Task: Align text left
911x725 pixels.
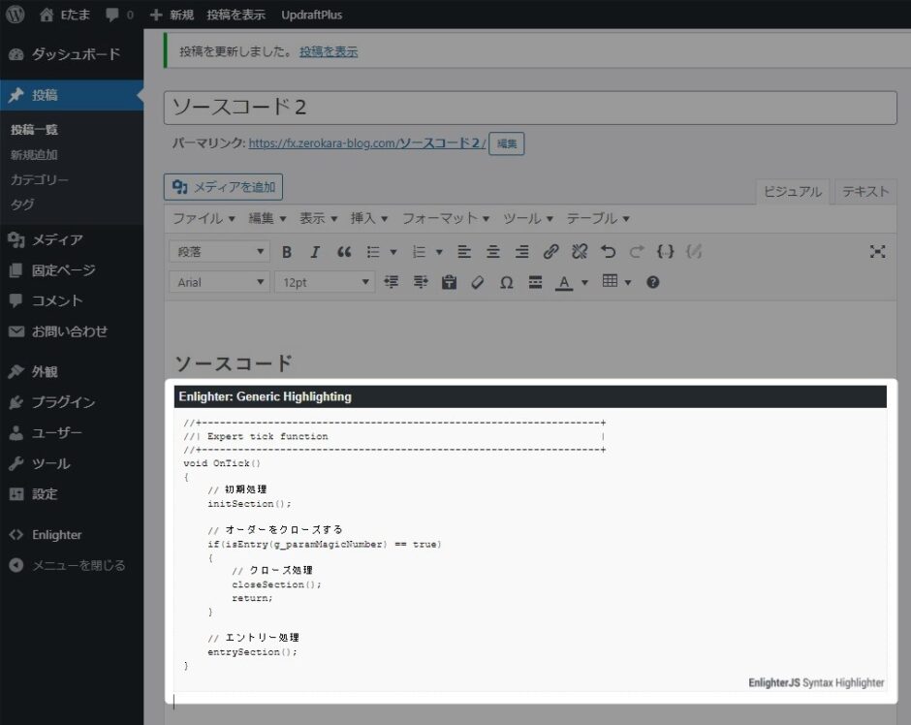Action: (464, 252)
